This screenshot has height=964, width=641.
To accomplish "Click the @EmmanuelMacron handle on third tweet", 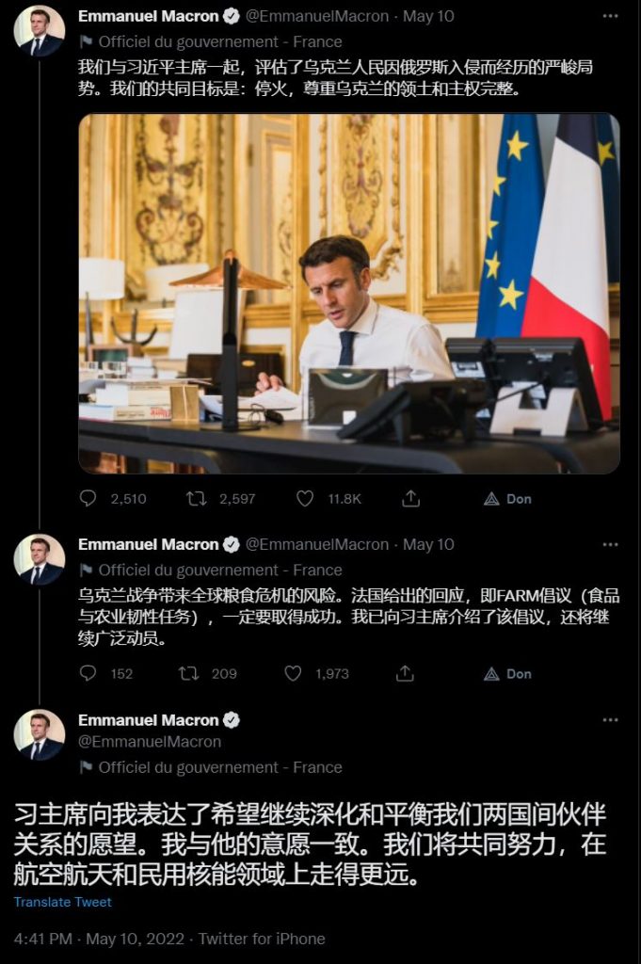I will coord(150,742).
